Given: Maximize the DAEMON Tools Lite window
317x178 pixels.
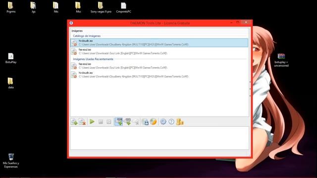Looking at the screenshot, I should (x=238, y=22).
